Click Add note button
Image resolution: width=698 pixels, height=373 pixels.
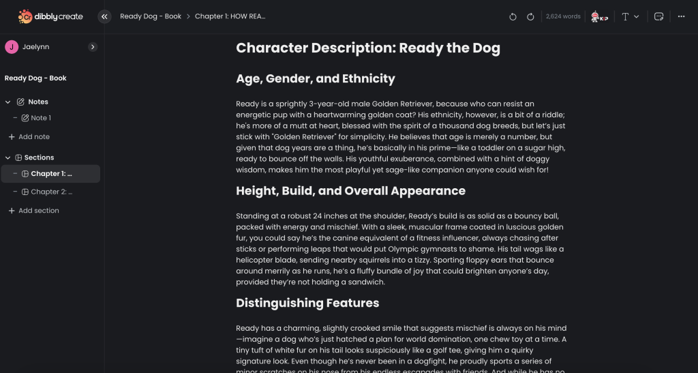tap(33, 136)
